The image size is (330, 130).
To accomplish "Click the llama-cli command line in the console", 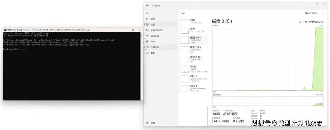I will [59, 40].
